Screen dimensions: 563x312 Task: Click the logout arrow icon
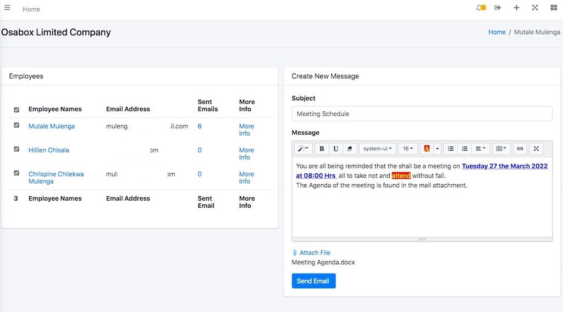click(498, 8)
